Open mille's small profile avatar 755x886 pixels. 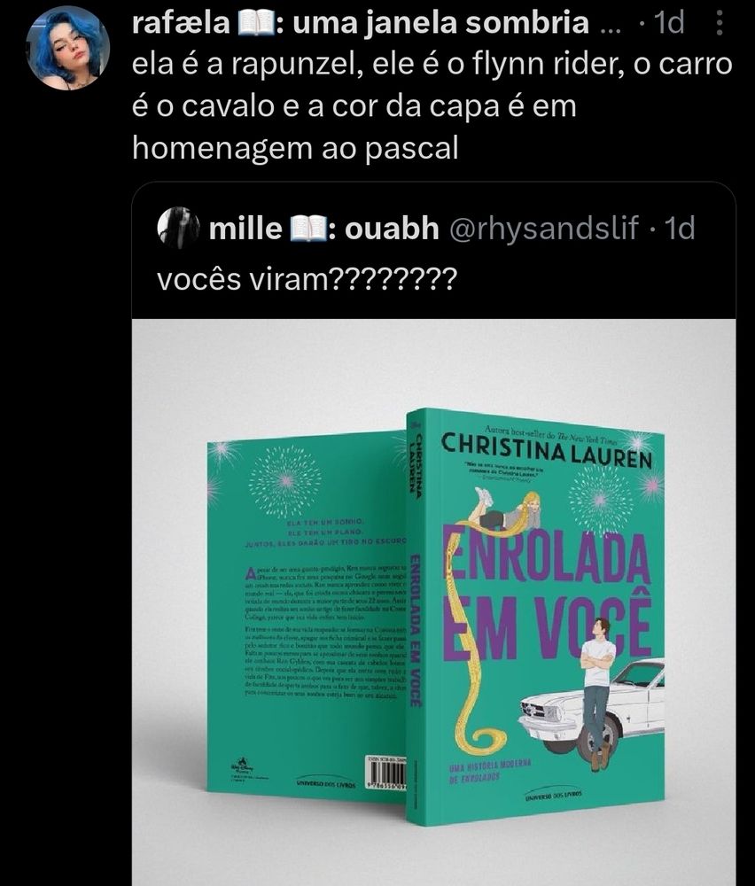click(178, 228)
